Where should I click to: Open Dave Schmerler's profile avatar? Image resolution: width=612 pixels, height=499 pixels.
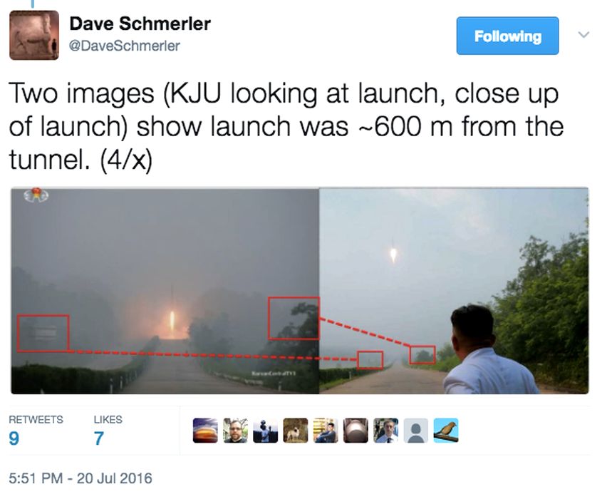tap(34, 35)
